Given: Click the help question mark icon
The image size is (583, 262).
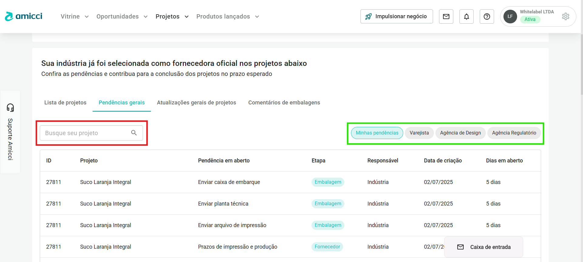Looking at the screenshot, I should coord(487,16).
